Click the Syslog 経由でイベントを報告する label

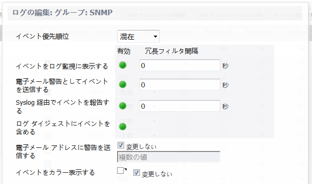(x=63, y=107)
